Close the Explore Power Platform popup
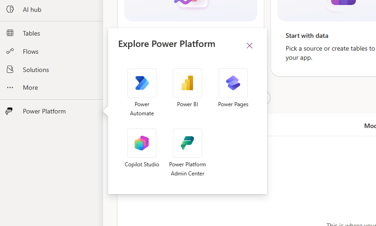 pyautogui.click(x=250, y=46)
